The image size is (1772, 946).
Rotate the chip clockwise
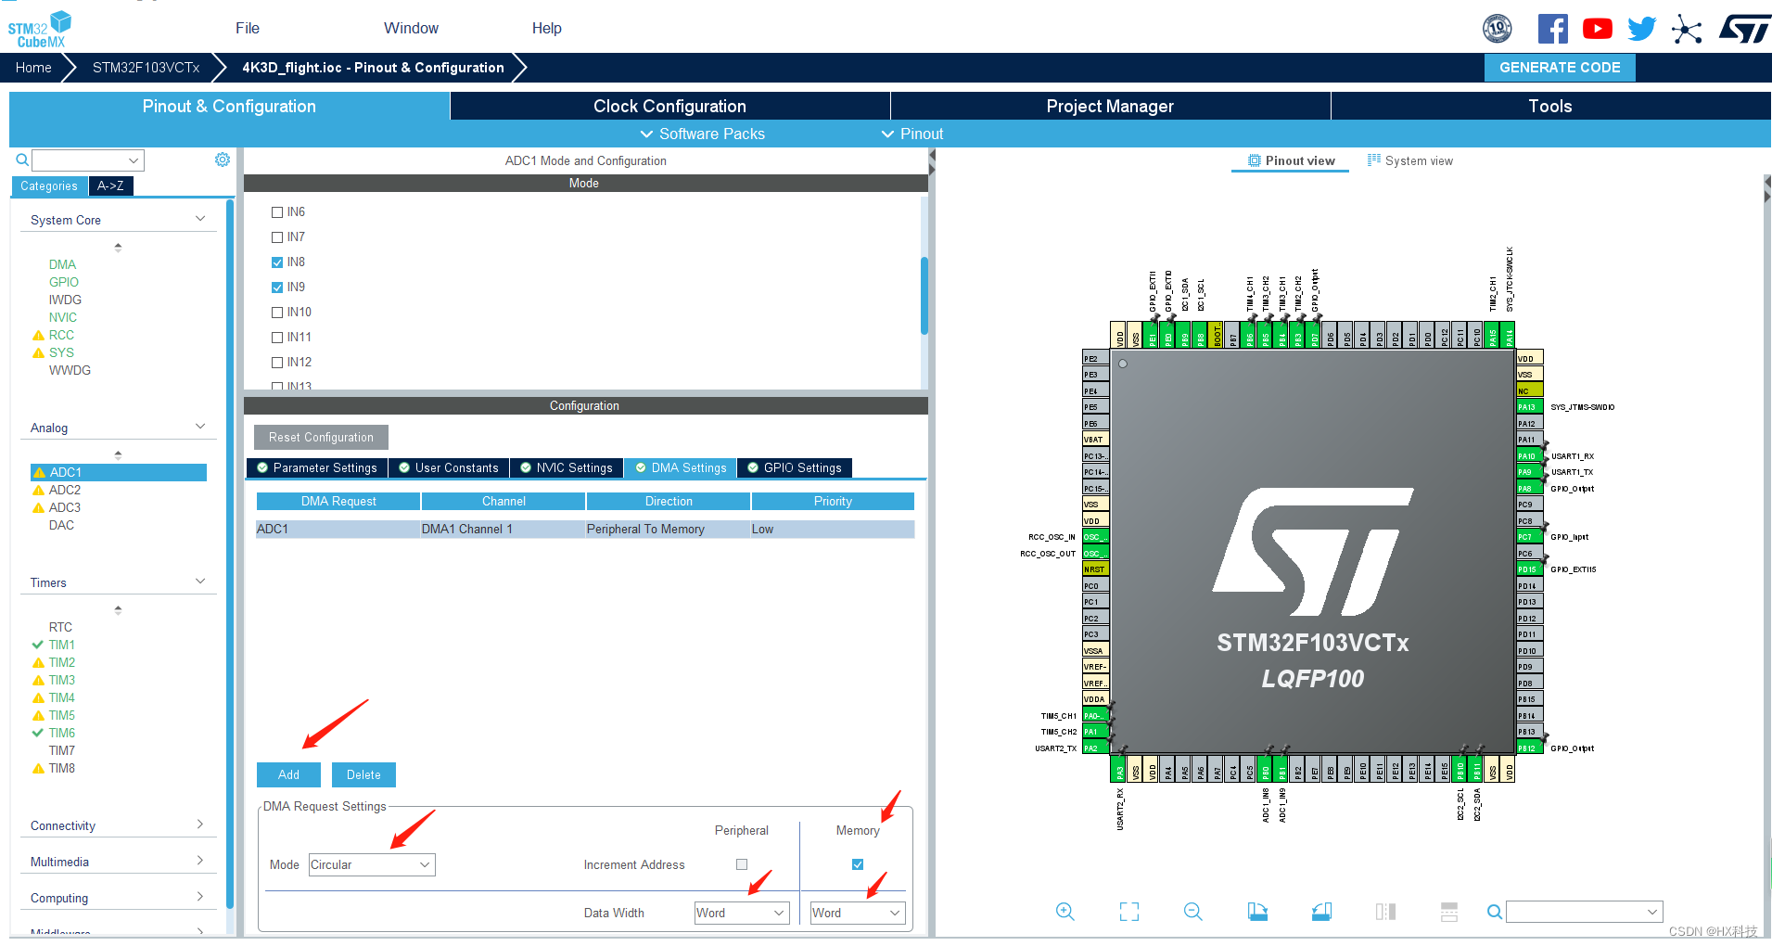[1257, 912]
